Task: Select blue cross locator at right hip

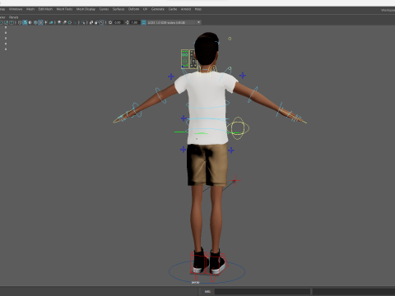Action: click(x=231, y=150)
